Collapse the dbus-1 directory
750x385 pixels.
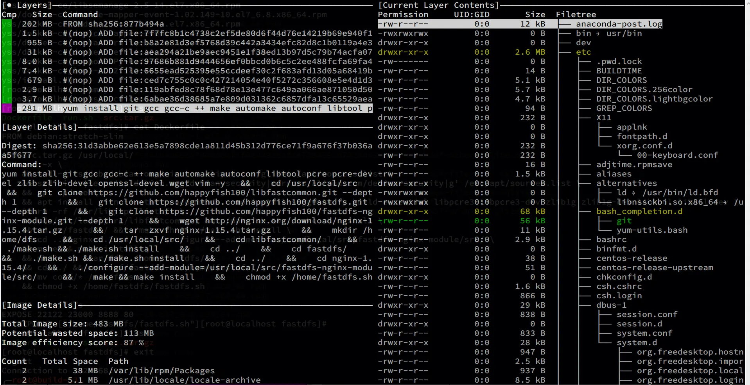(611, 305)
